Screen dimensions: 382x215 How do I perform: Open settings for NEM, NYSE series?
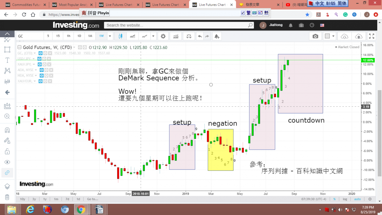point(46,75)
